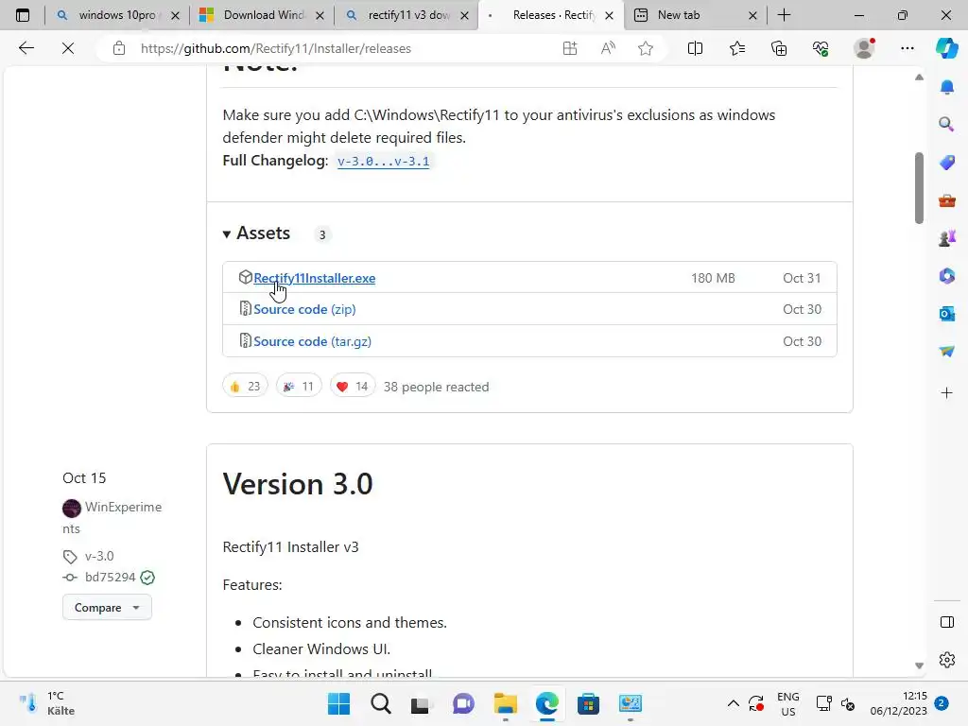Open the app available icon in address bar
The height and width of the screenshot is (726, 968).
click(x=570, y=48)
